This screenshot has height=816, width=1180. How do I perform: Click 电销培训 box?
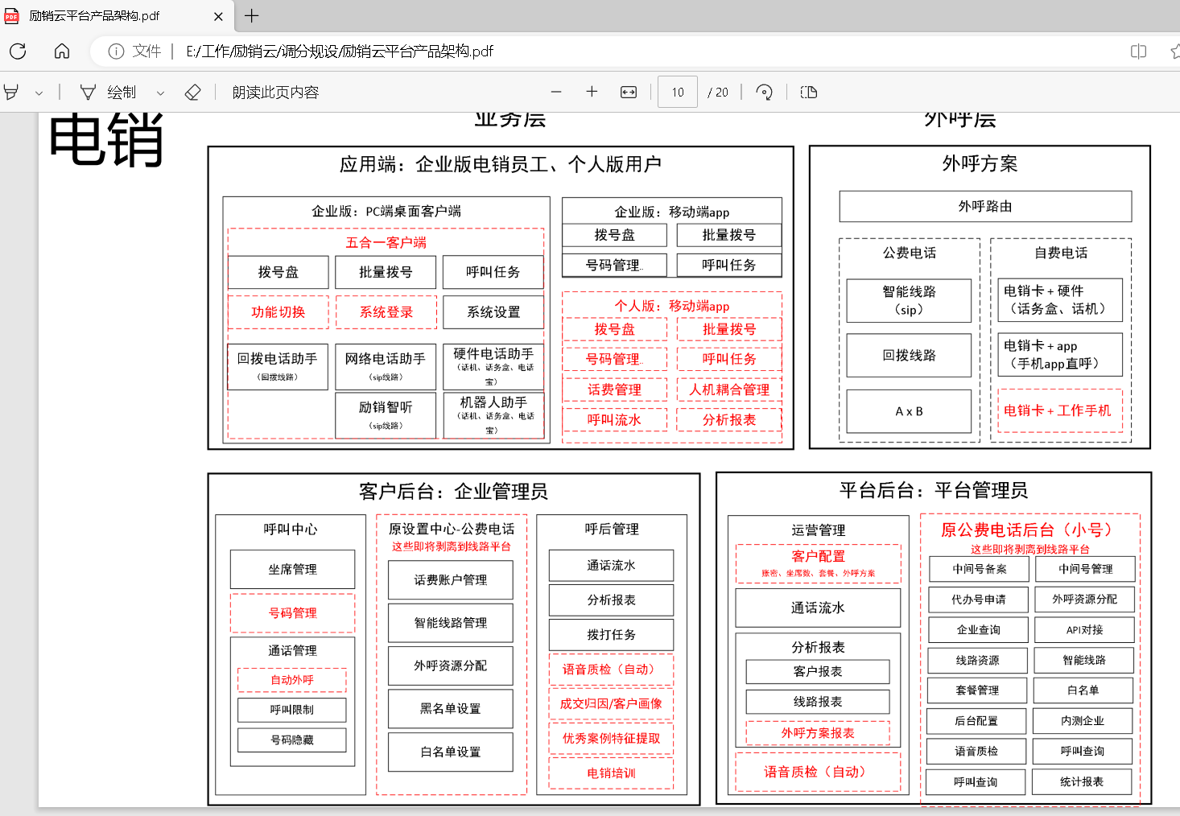point(612,773)
